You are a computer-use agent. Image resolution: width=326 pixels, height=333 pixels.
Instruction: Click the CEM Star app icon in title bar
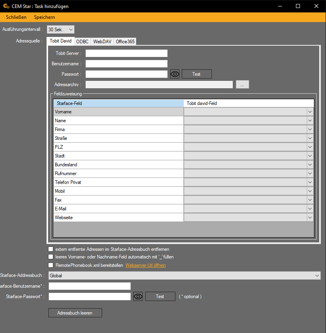(6, 6)
